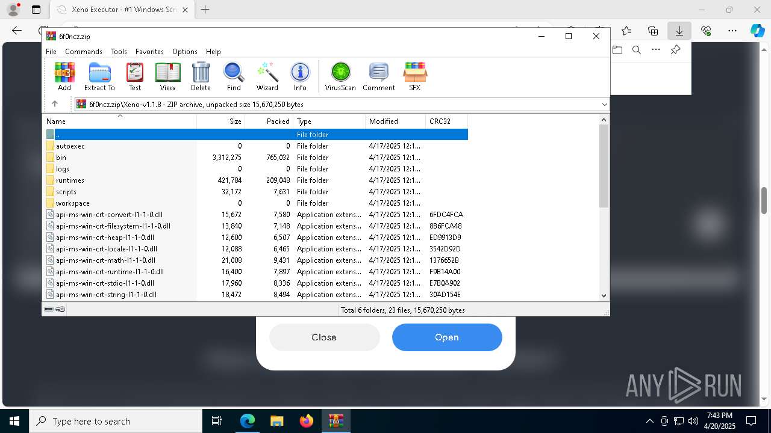Open Firefox from the taskbar

point(306,421)
